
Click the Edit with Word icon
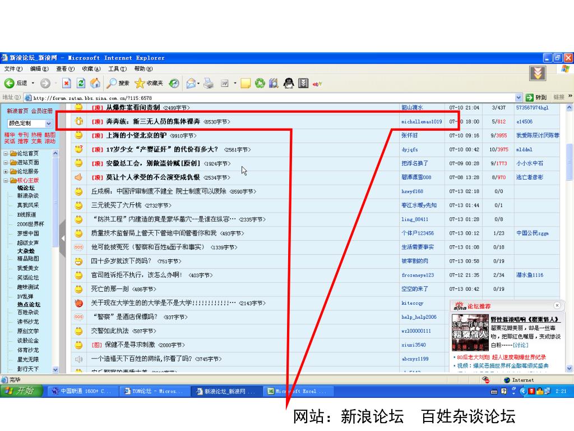224,84
